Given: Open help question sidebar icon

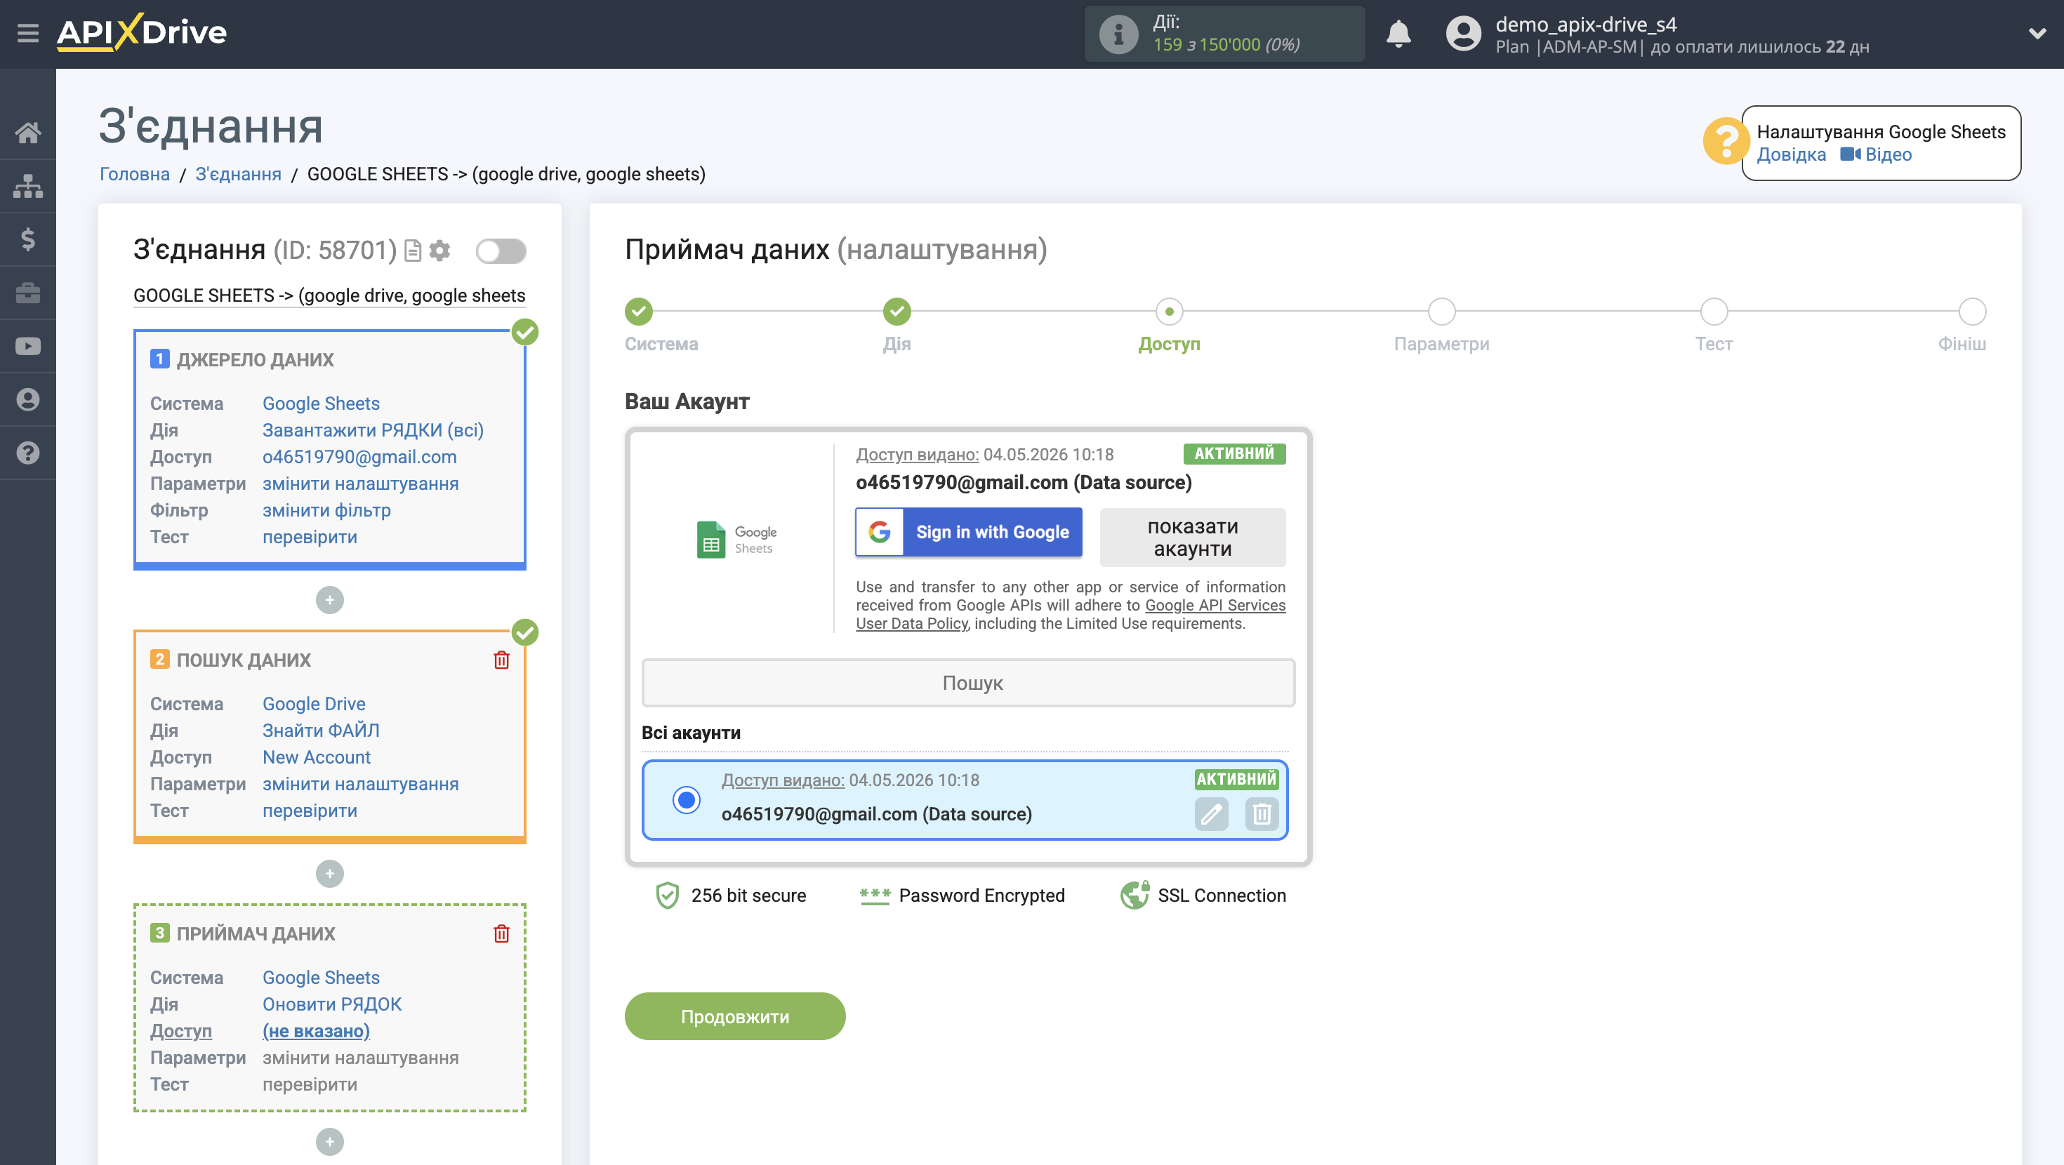Looking at the screenshot, I should pos(28,453).
